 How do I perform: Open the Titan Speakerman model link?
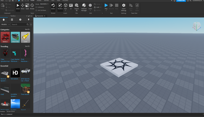pyautogui.click(x=5, y=60)
